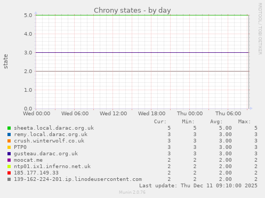Click the dark blue gusteau.darac.org.uk legend swatch

click(x=9, y=154)
